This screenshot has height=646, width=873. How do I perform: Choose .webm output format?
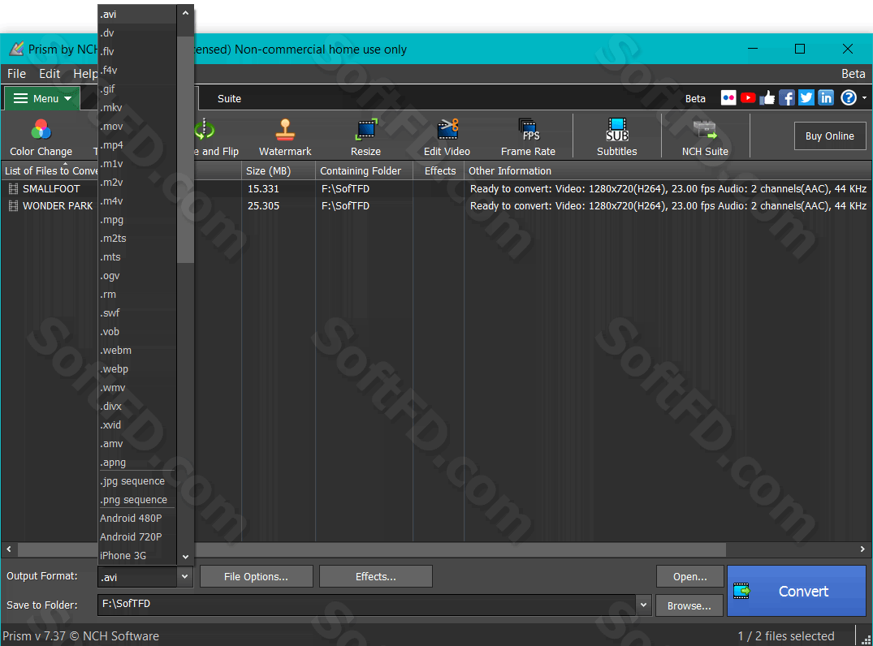click(x=137, y=350)
